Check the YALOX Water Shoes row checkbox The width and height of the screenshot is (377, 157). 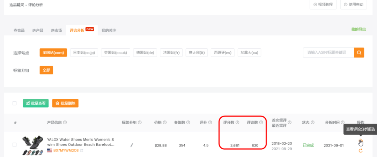pos(14,145)
